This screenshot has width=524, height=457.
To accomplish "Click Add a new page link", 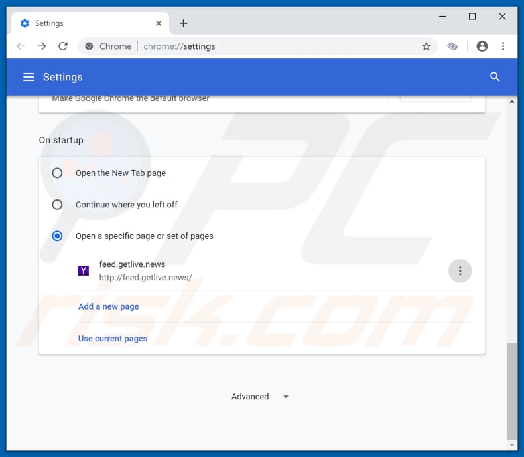I will (x=109, y=306).
